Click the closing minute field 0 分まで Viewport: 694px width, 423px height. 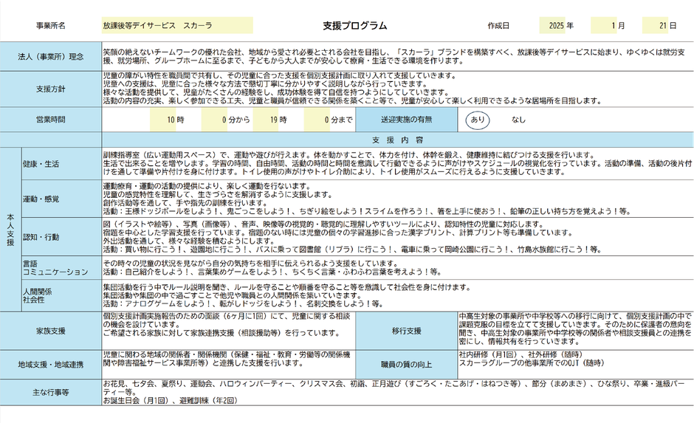point(317,120)
